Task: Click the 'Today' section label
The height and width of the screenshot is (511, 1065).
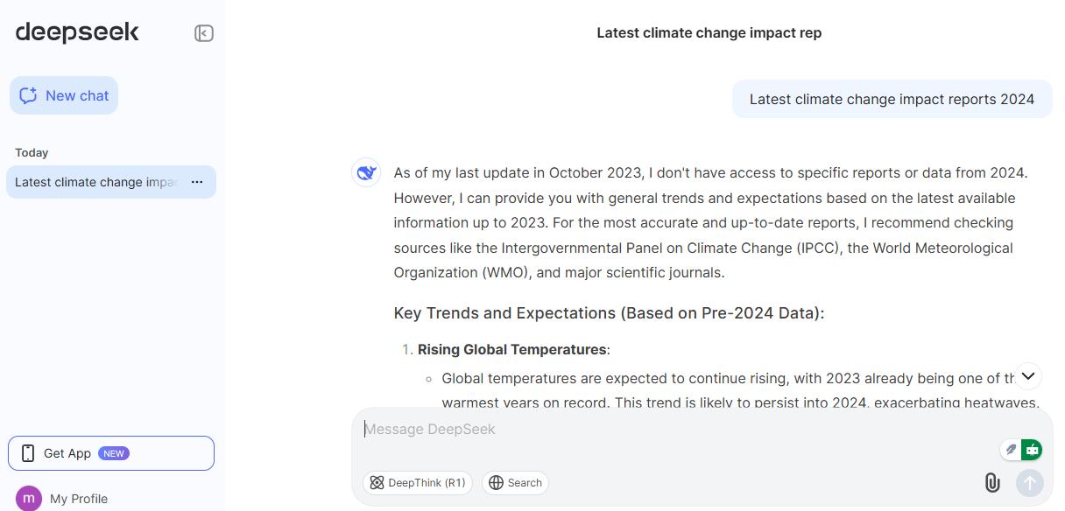Action: 32,152
